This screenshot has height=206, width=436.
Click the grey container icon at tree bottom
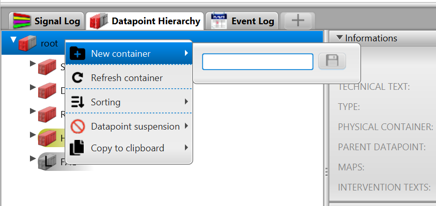click(48, 161)
